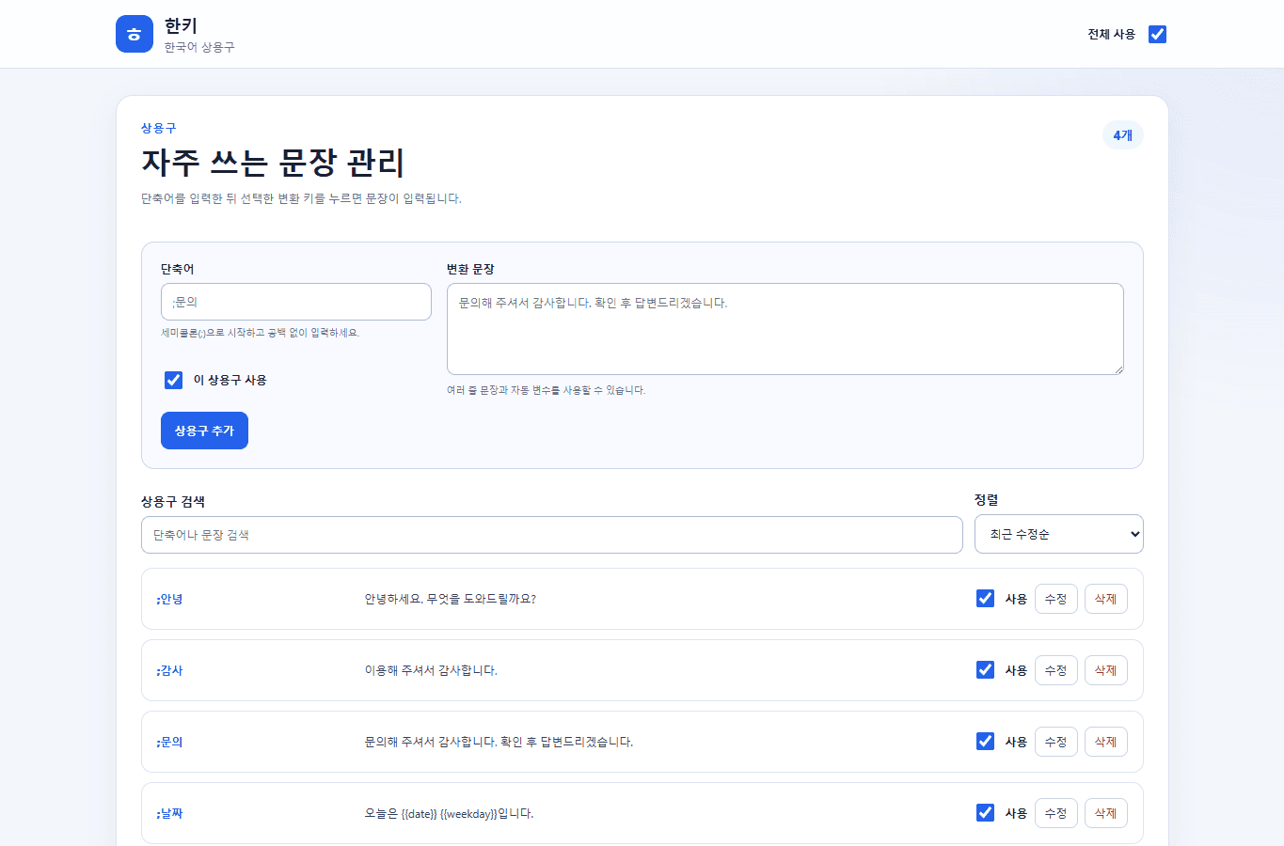The width and height of the screenshot is (1284, 846).
Task: Focus the 단축어 input field
Action: (x=296, y=302)
